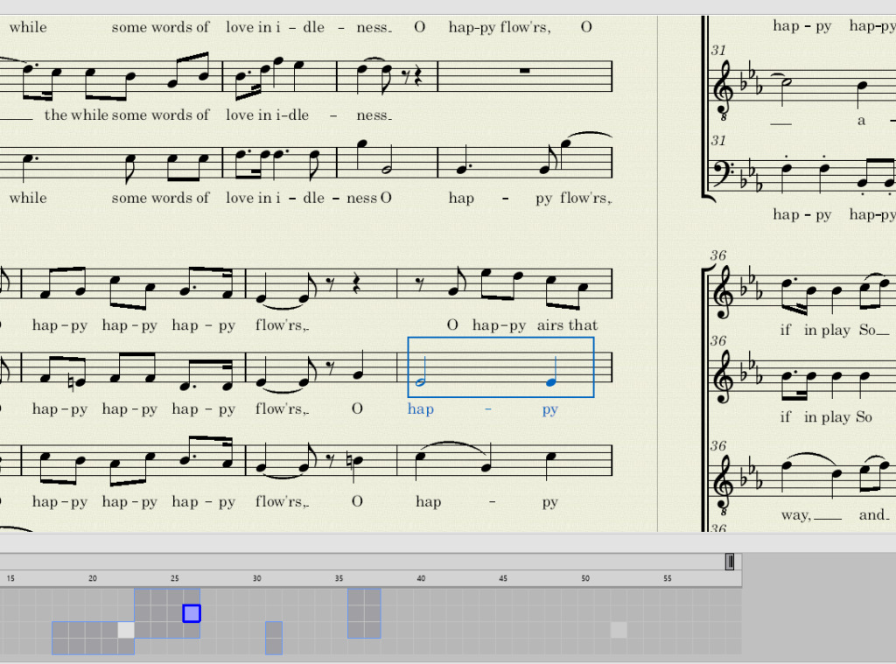Screen dimensions: 896x664
Task: Jump to measure 20 on the timeline ruler
Action: click(93, 578)
